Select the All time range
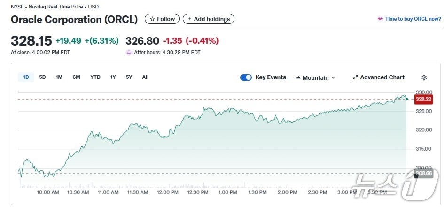The height and width of the screenshot is (207, 445). tap(145, 77)
